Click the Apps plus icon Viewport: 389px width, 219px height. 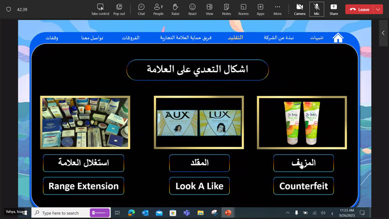tap(260, 9)
